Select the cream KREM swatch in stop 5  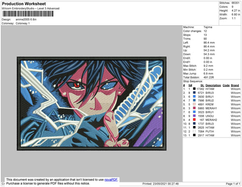[194, 104]
